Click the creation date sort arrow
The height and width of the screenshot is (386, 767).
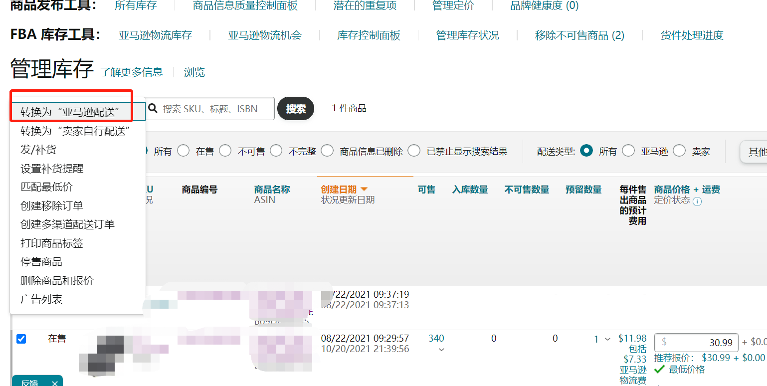click(364, 189)
